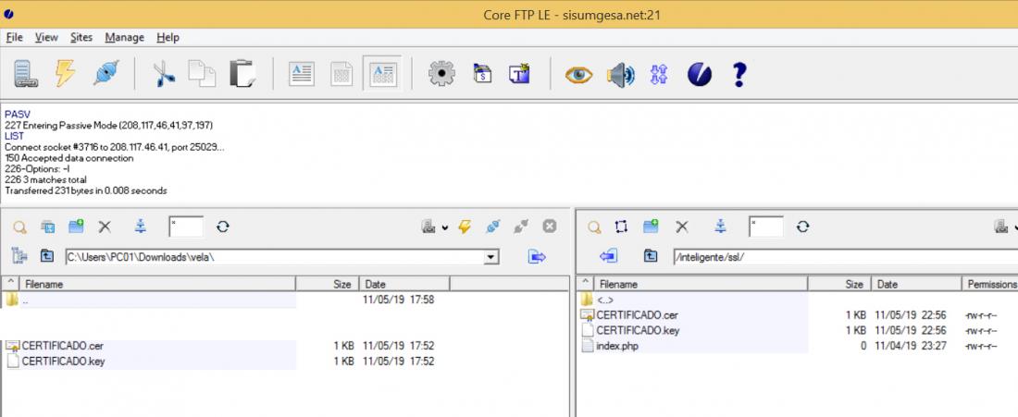The height and width of the screenshot is (417, 1018).
Task: Open the Help menu
Action: 168,38
